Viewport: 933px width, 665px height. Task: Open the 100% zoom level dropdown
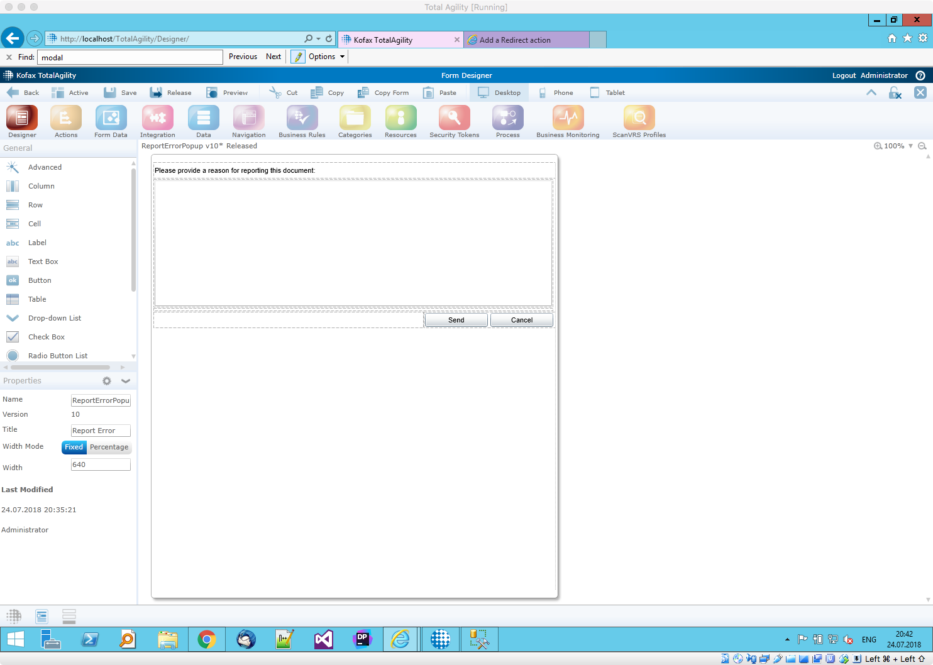[910, 146]
